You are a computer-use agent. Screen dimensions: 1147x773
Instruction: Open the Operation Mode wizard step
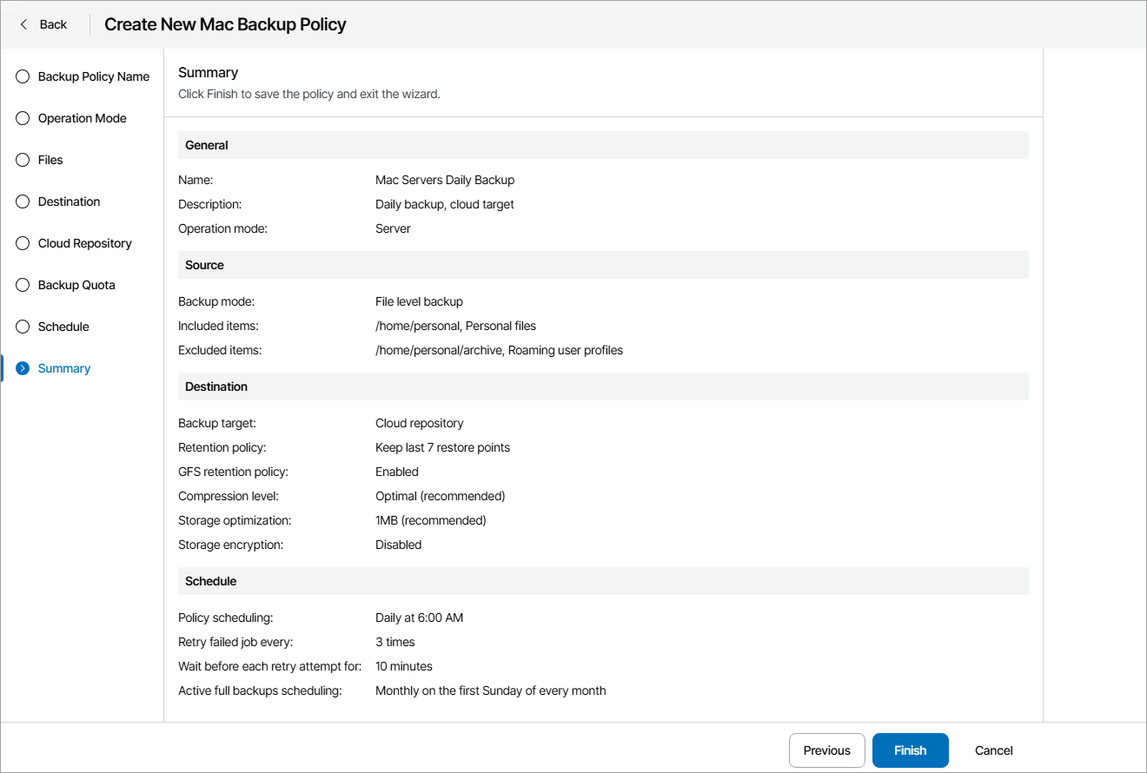pyautogui.click(x=83, y=118)
